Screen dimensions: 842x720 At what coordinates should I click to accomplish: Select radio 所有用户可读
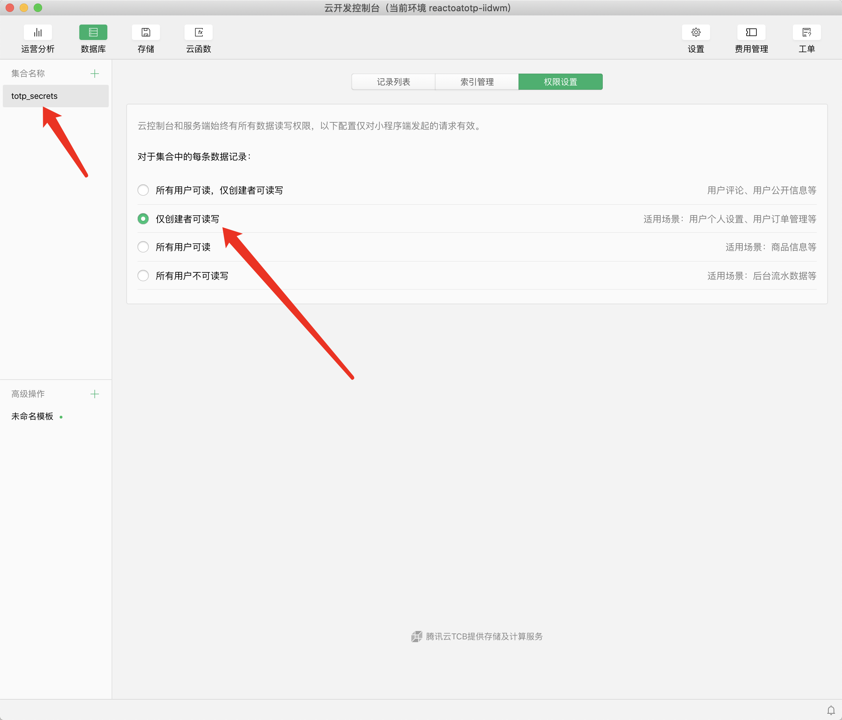[143, 247]
